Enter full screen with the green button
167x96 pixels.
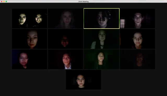[6, 2]
